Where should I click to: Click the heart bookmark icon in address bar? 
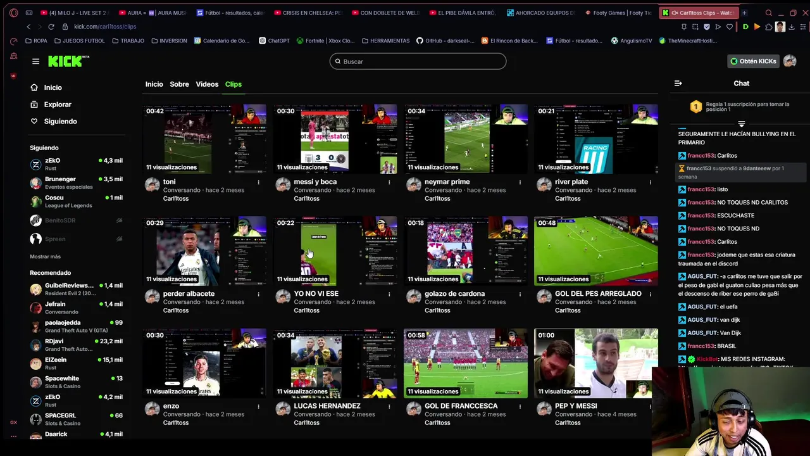pyautogui.click(x=730, y=27)
